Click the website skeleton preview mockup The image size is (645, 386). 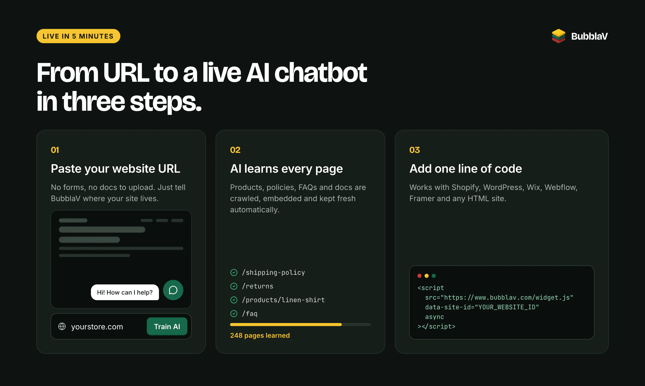coord(121,259)
